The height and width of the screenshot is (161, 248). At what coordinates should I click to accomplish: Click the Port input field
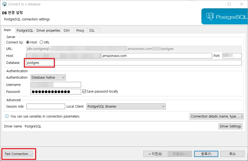(232, 56)
